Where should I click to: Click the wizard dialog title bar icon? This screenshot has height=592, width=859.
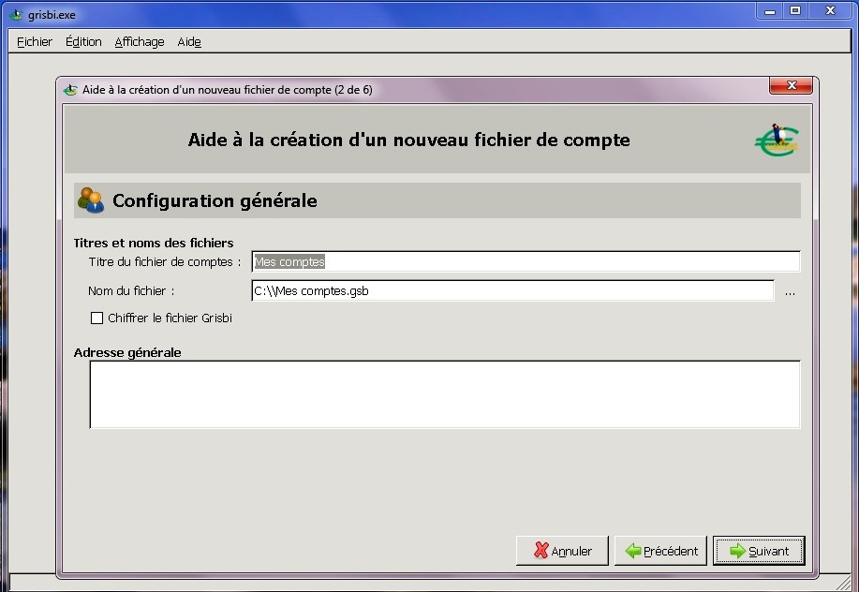70,90
